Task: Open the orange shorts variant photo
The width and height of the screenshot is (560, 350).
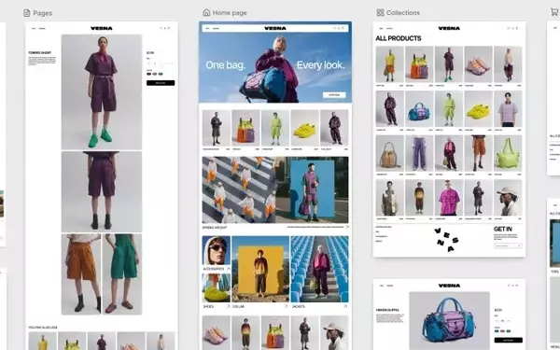Action: point(81,274)
